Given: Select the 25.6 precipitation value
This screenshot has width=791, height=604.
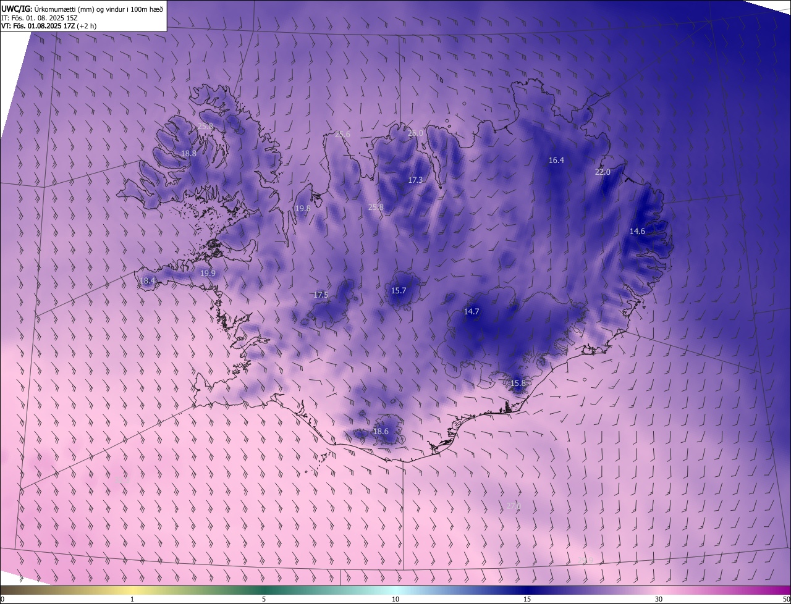Looking at the screenshot, I should [x=342, y=134].
